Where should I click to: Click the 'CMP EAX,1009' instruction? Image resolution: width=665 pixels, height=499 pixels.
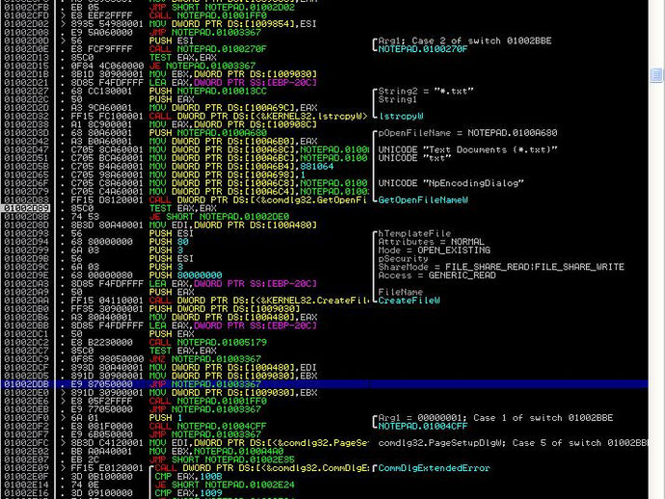(188, 493)
